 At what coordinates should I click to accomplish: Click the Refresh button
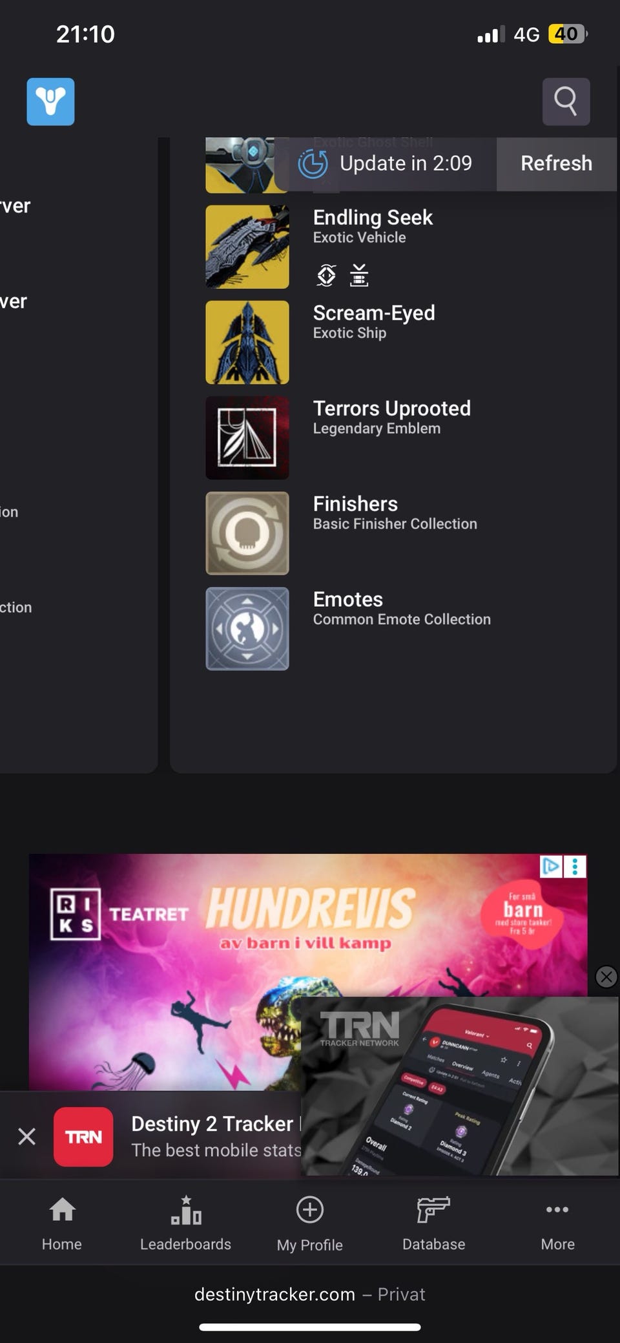(x=556, y=164)
